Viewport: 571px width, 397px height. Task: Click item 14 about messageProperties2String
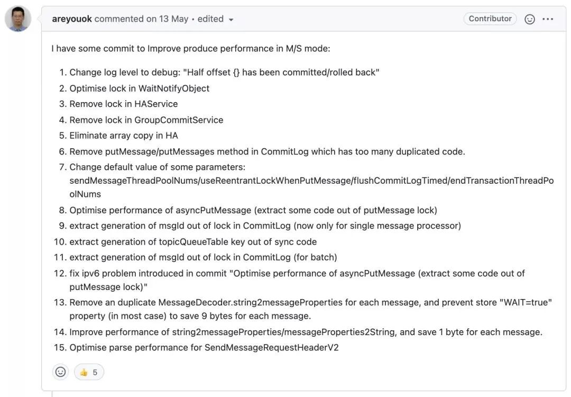point(306,332)
